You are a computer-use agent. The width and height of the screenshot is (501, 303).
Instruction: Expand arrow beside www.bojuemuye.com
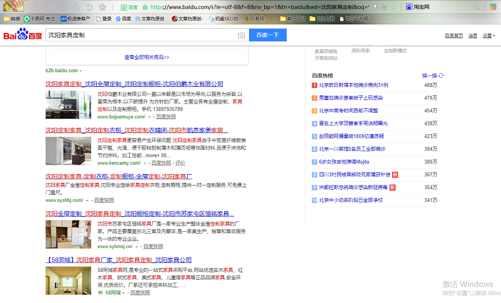click(149, 117)
